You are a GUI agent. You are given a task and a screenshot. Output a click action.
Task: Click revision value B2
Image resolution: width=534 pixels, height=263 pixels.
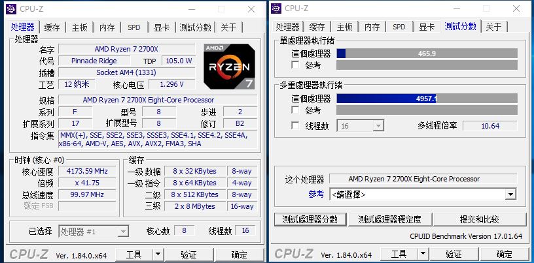(x=240, y=123)
